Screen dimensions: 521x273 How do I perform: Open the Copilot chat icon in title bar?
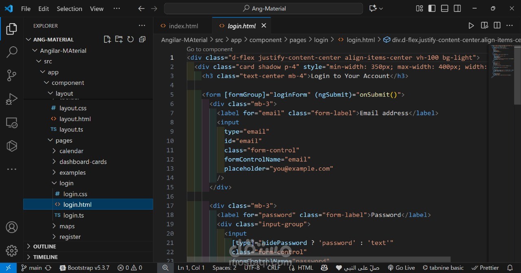pos(372,9)
